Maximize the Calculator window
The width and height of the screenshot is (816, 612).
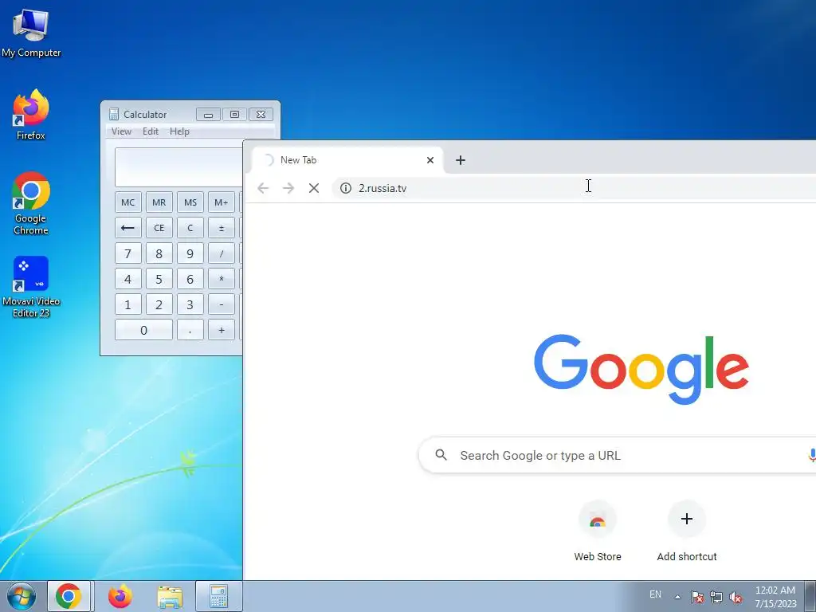[235, 115]
